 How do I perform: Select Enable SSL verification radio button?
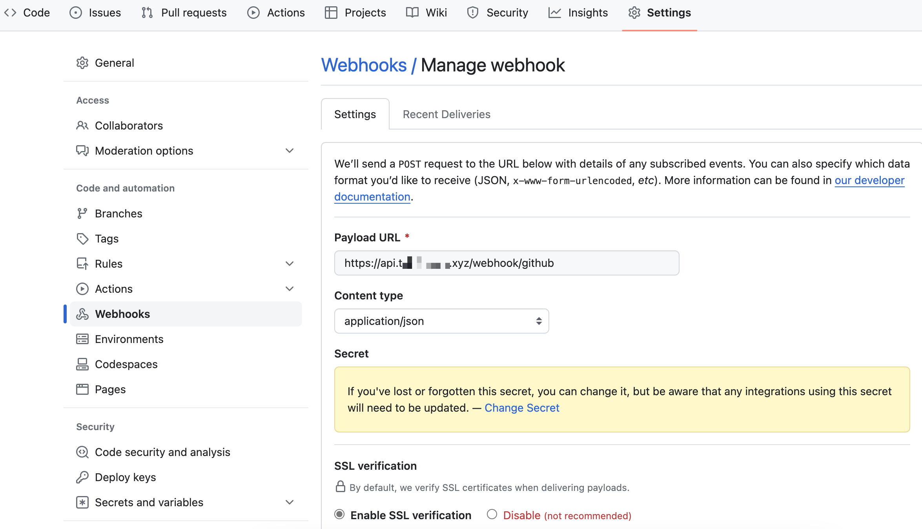click(x=340, y=514)
